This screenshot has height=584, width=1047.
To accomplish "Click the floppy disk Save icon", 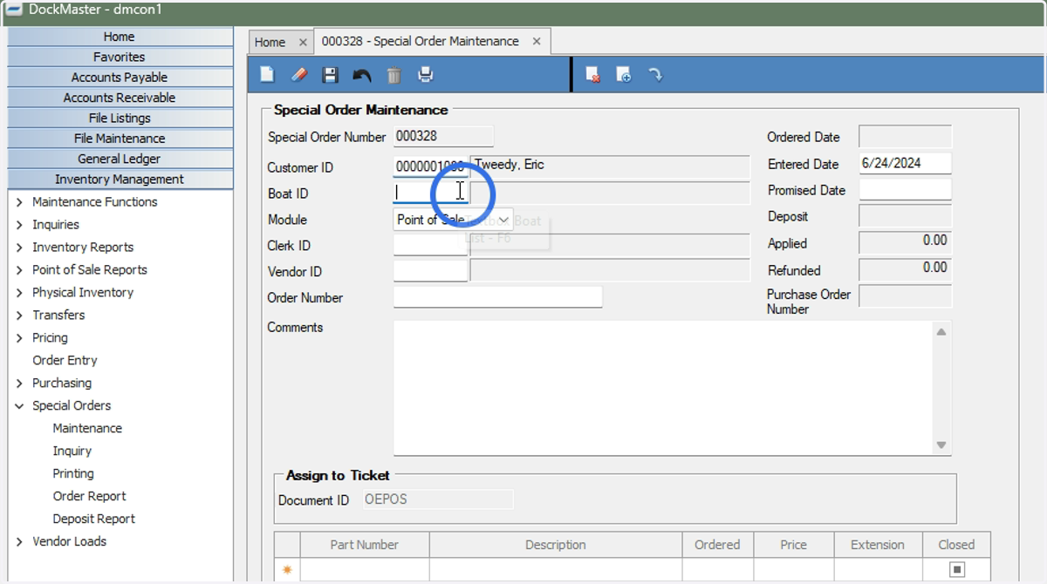I will pyautogui.click(x=330, y=75).
